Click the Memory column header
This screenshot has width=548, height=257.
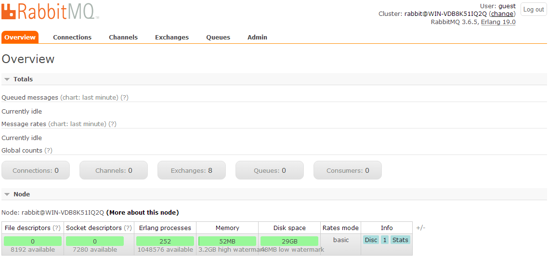(227, 228)
